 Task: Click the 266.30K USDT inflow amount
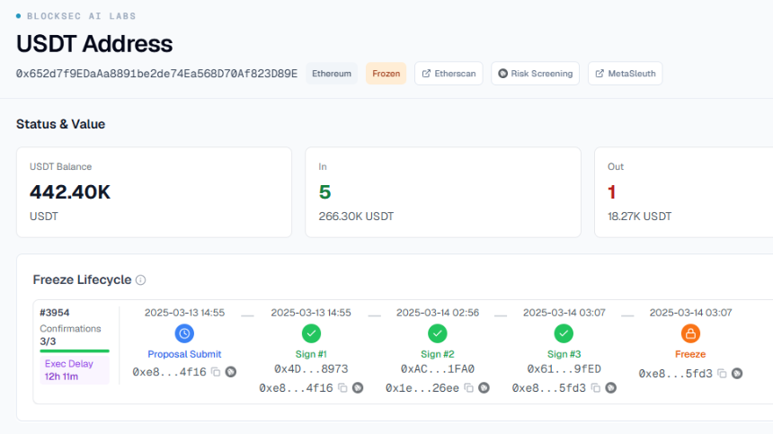click(356, 217)
